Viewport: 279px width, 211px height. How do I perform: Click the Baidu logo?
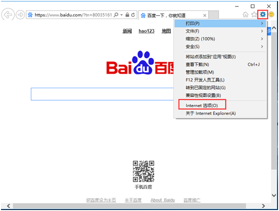pos(140,63)
